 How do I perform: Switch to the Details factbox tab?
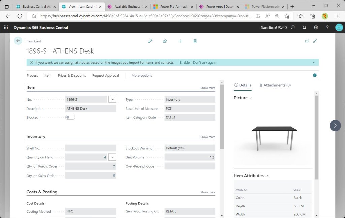point(243,85)
